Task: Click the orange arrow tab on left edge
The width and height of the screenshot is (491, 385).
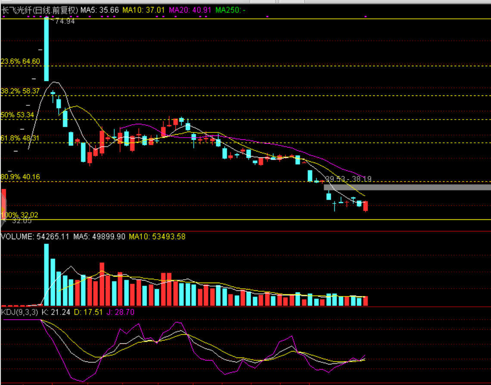Action: [3, 201]
